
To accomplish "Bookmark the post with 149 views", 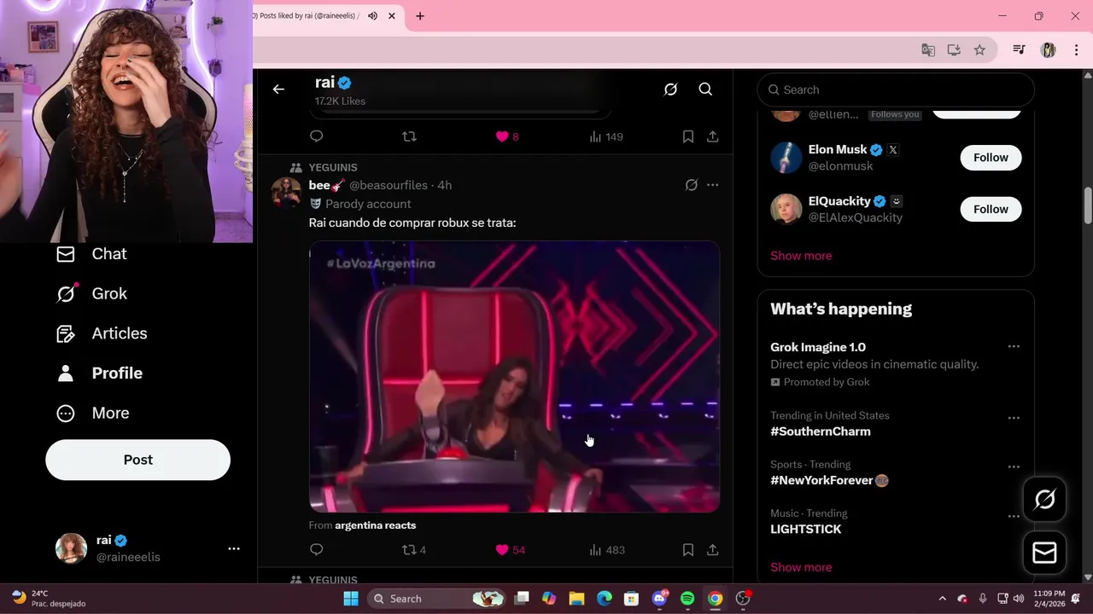I will (687, 136).
